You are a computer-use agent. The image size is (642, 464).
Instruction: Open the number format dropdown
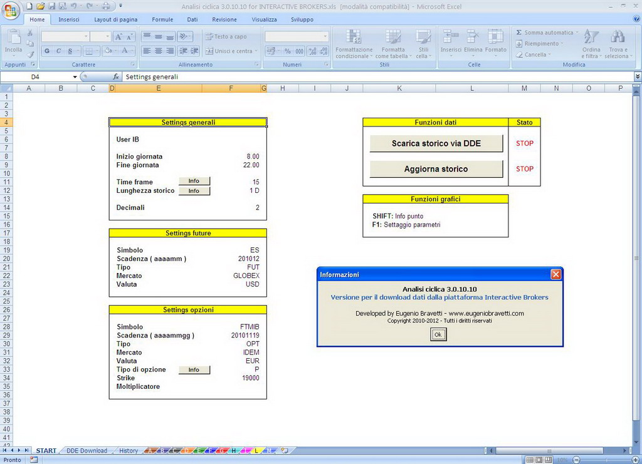(325, 36)
